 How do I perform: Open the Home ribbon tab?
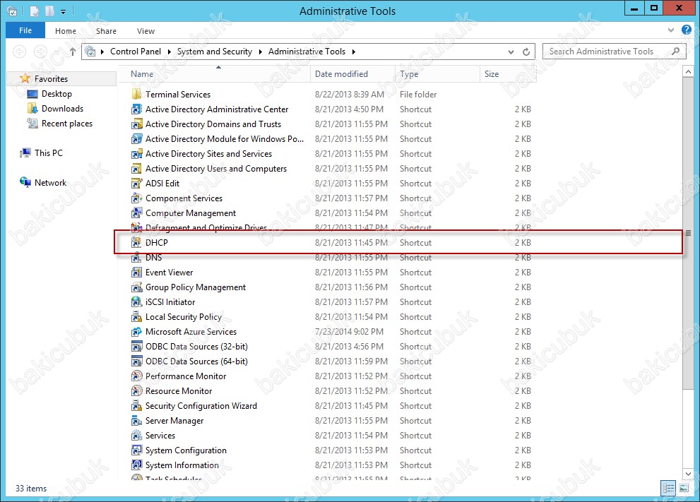pos(66,31)
